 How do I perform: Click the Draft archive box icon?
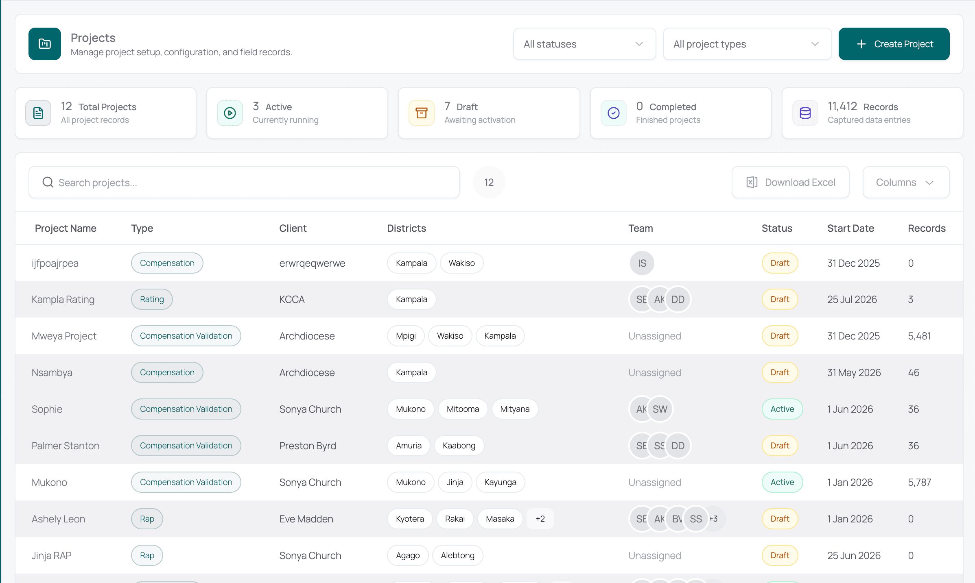[422, 113]
